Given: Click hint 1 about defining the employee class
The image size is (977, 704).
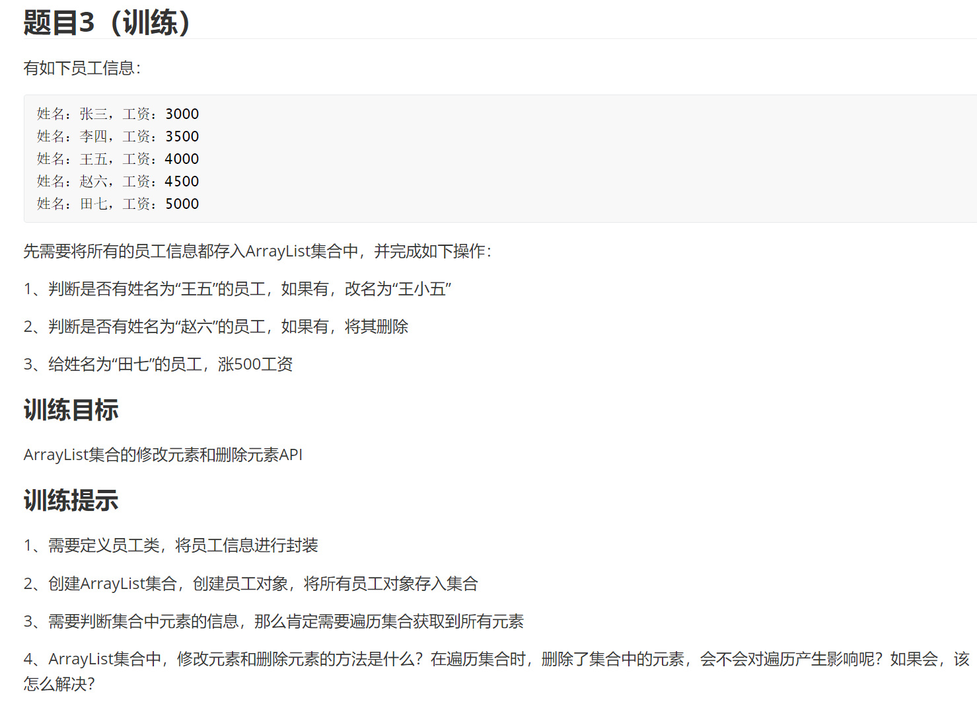Looking at the screenshot, I should (171, 545).
